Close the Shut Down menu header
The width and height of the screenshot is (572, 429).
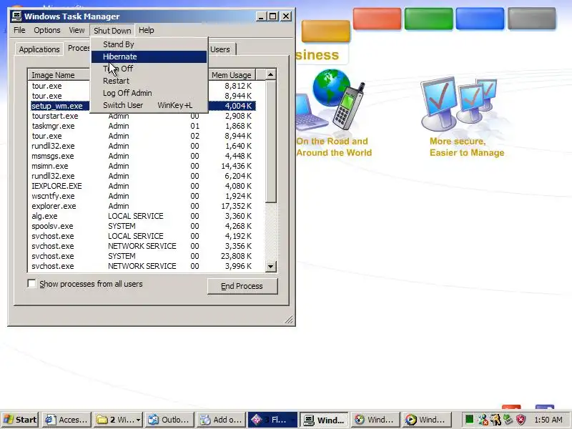[x=112, y=30]
